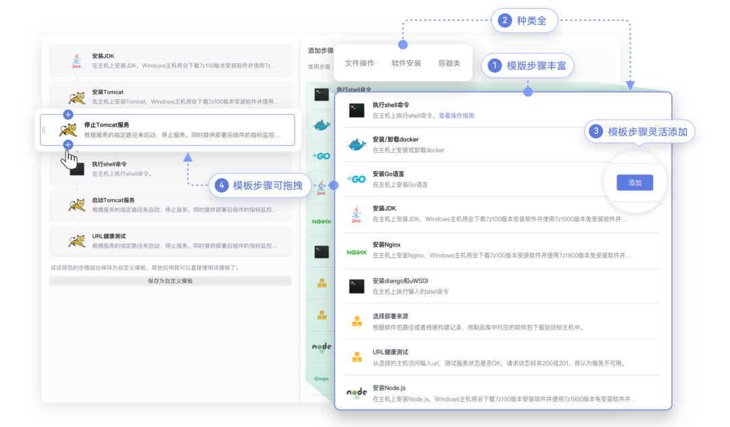Click the drag handle beside 停止Tomcat服务
Screen dimensions: 730x427
pyautogui.click(x=43, y=130)
